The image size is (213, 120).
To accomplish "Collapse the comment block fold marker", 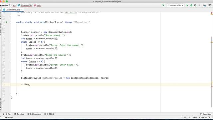I will [10, 16].
